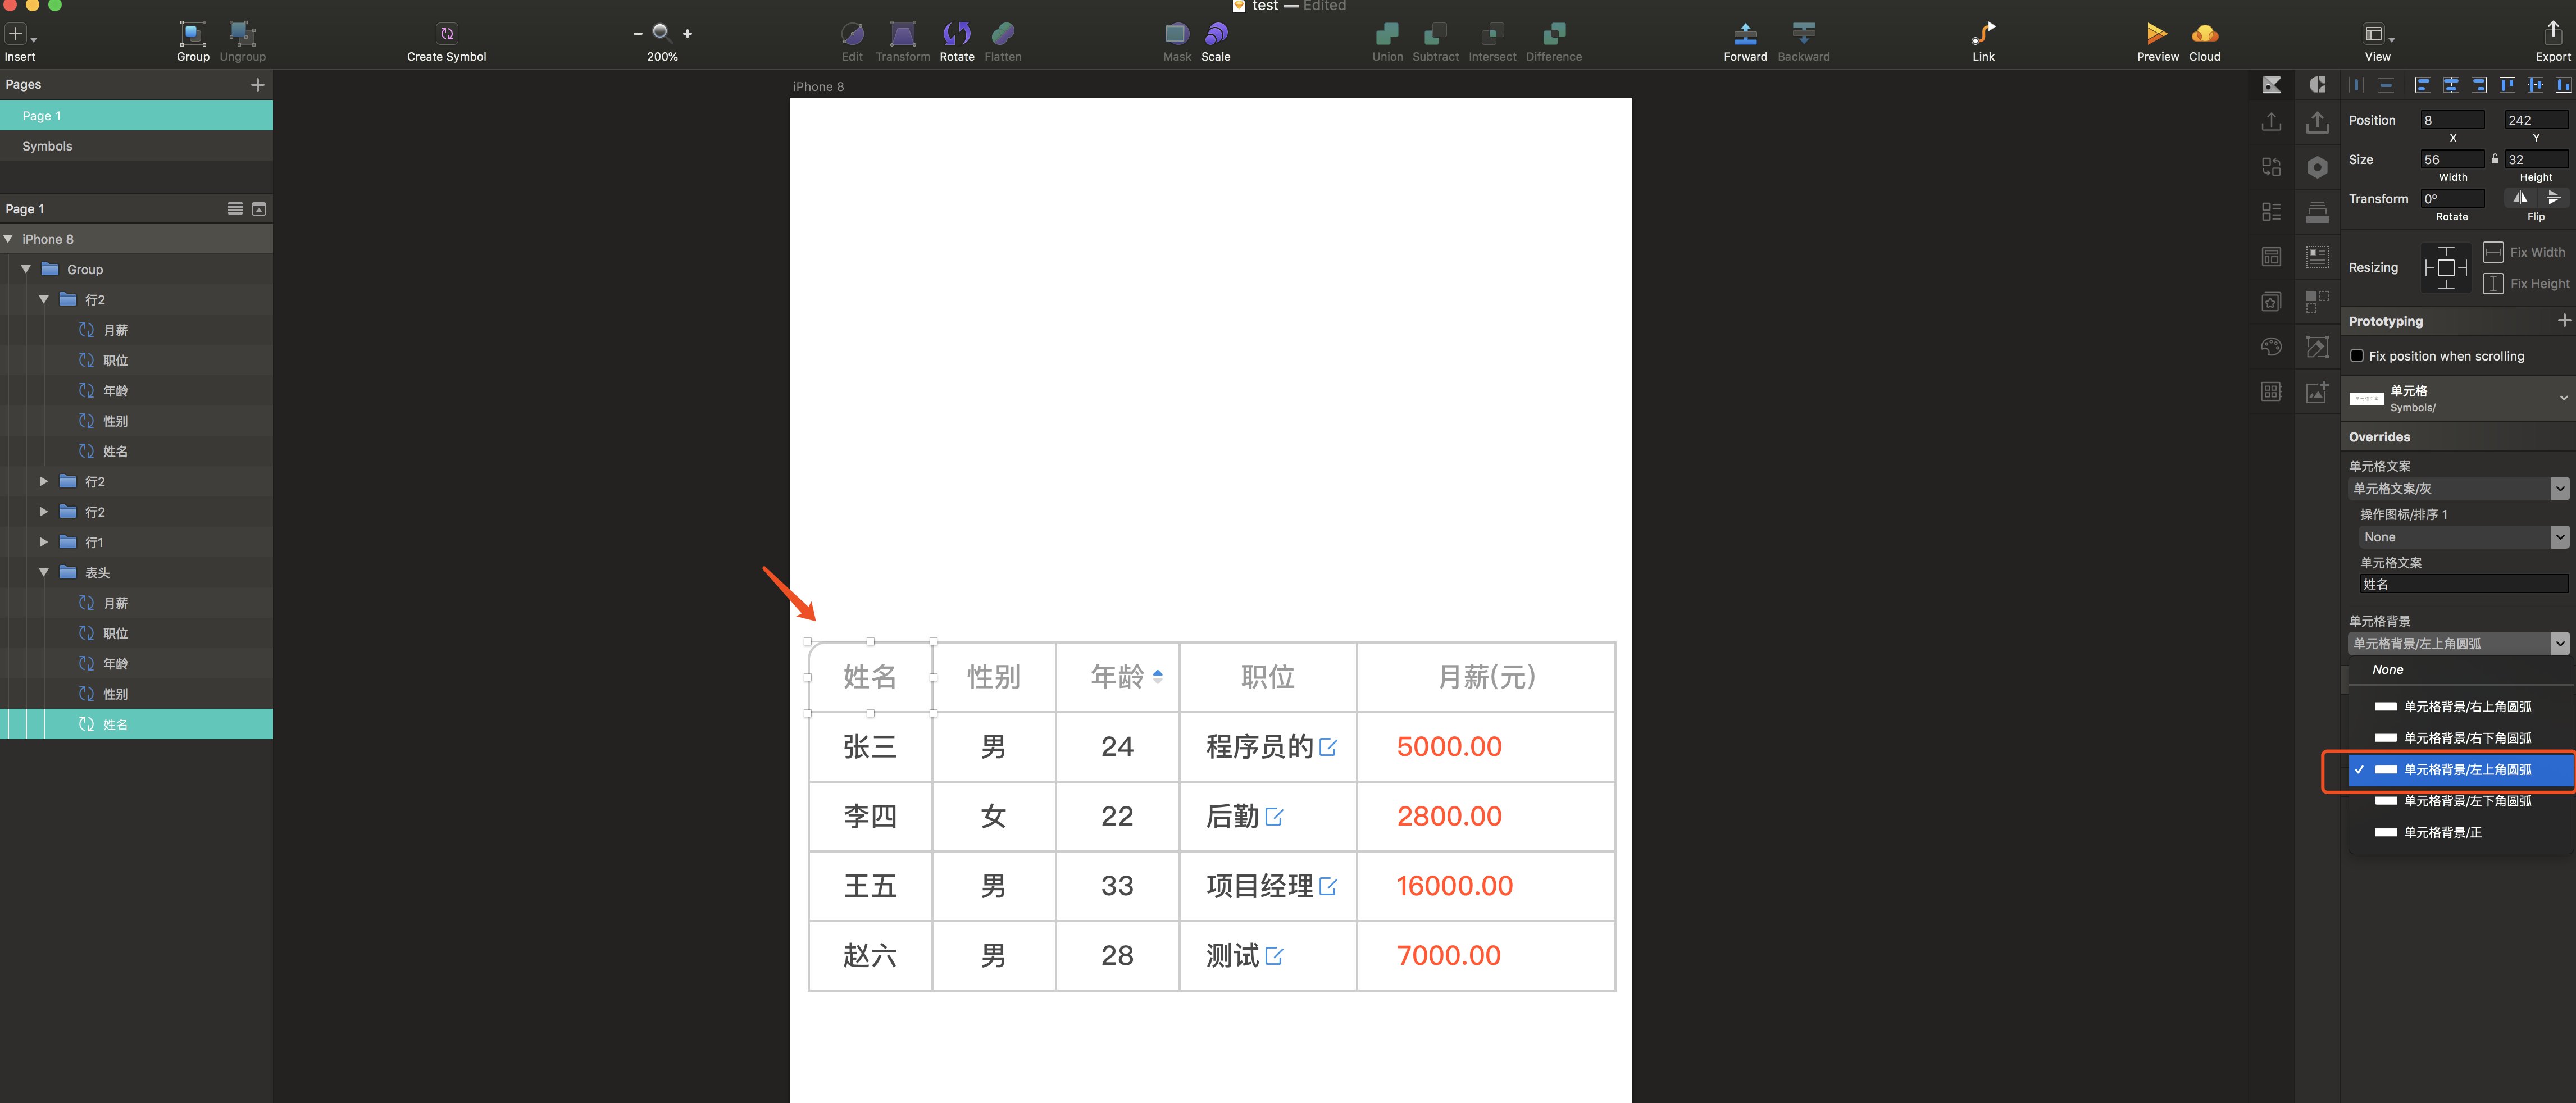Enable Fix position when scrolling checkbox
Screen dimensions: 2576x1103
2356,356
